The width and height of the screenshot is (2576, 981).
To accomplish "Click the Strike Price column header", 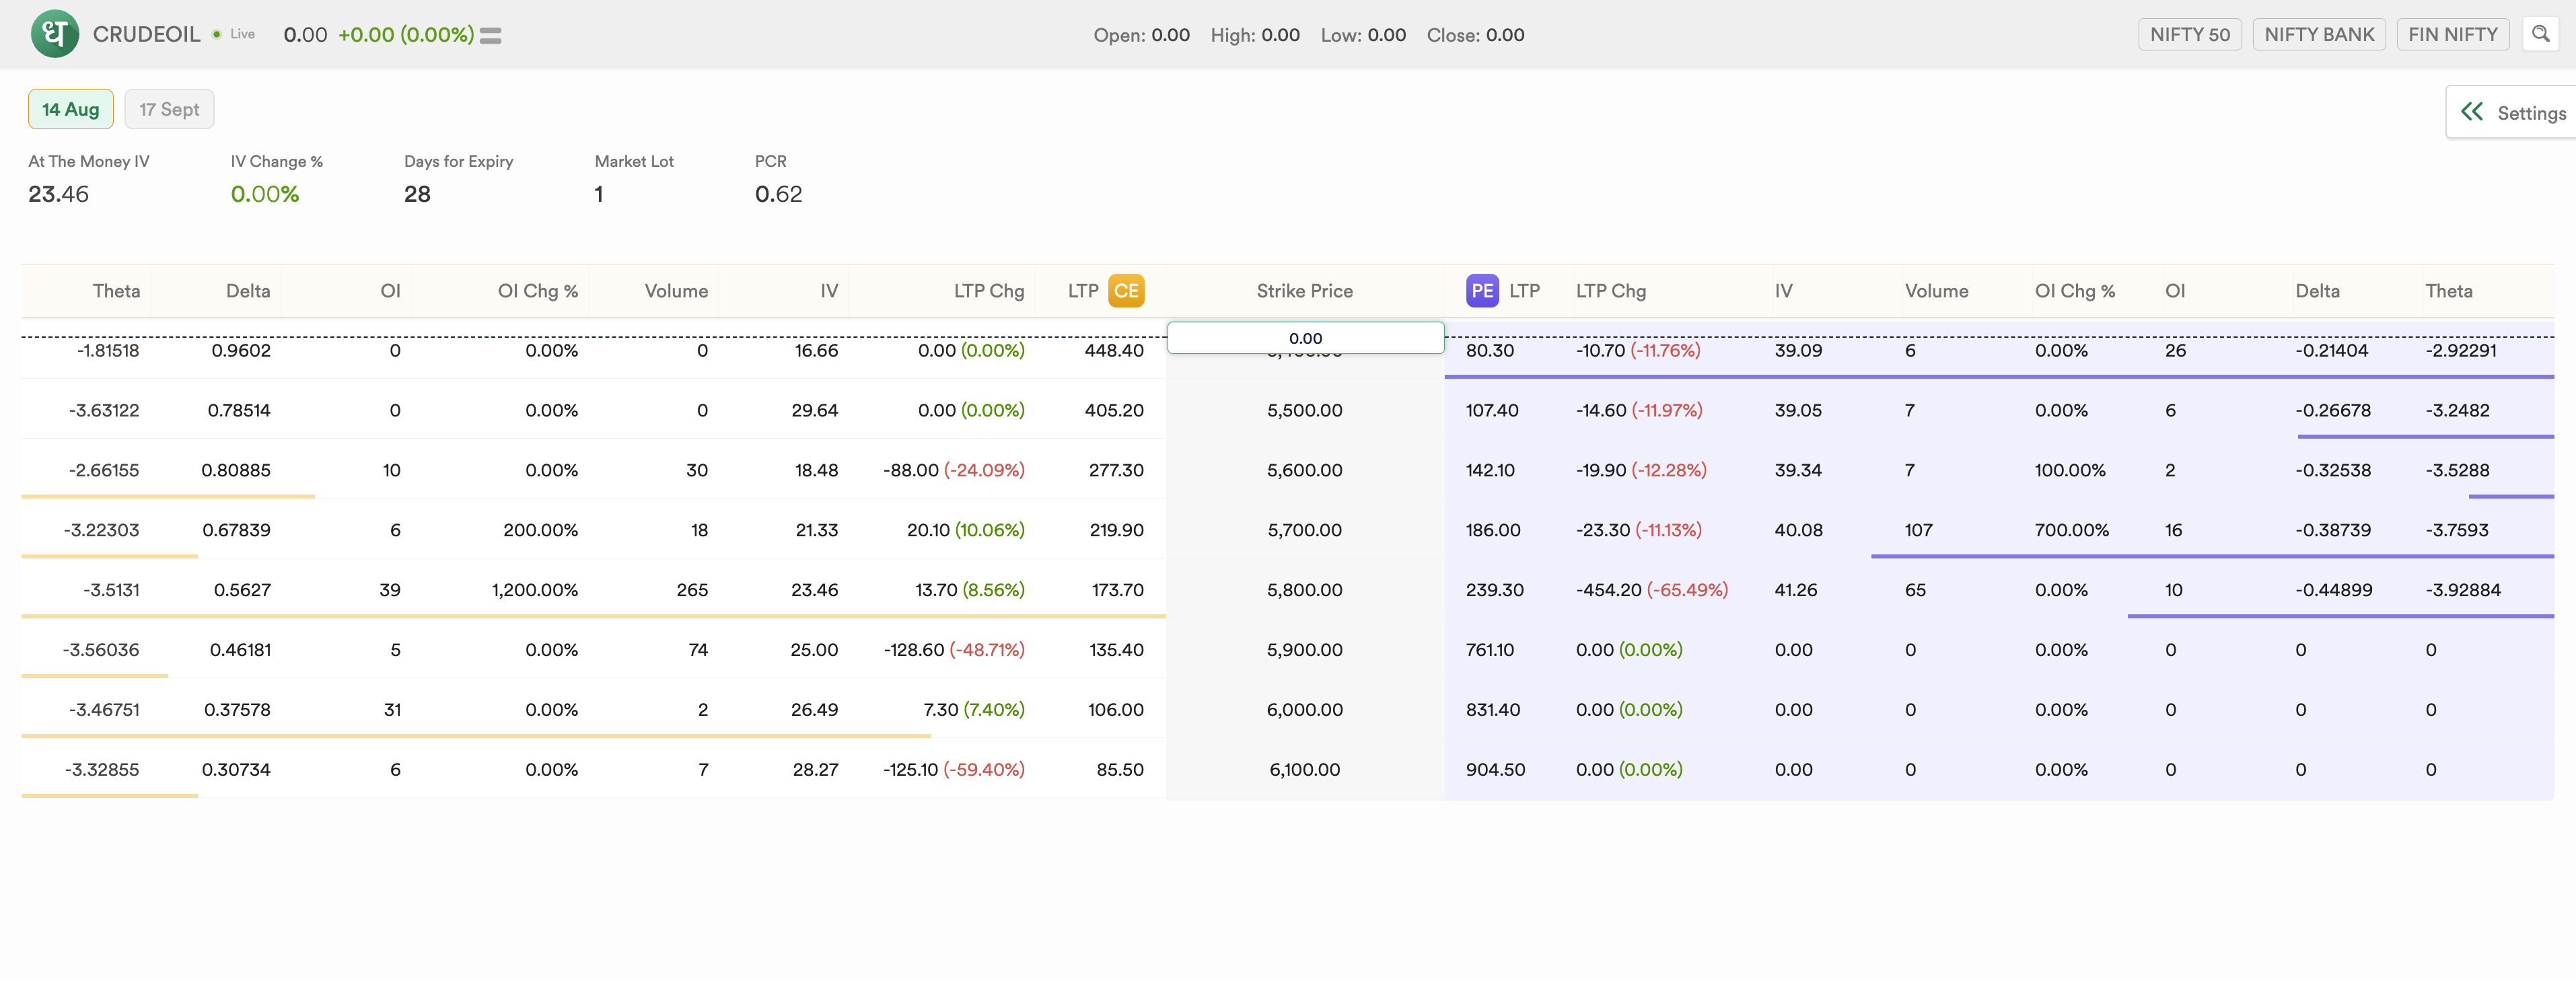I will point(1304,291).
